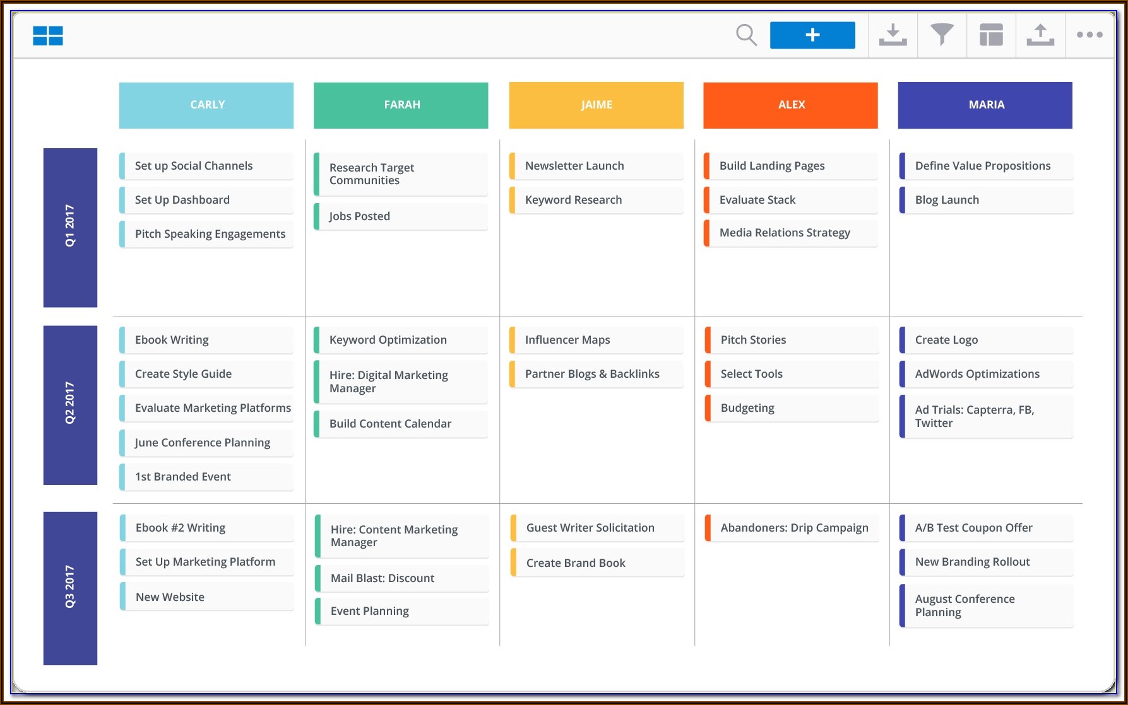Open the three-dot more options menu
This screenshot has width=1128, height=705.
[x=1089, y=35]
